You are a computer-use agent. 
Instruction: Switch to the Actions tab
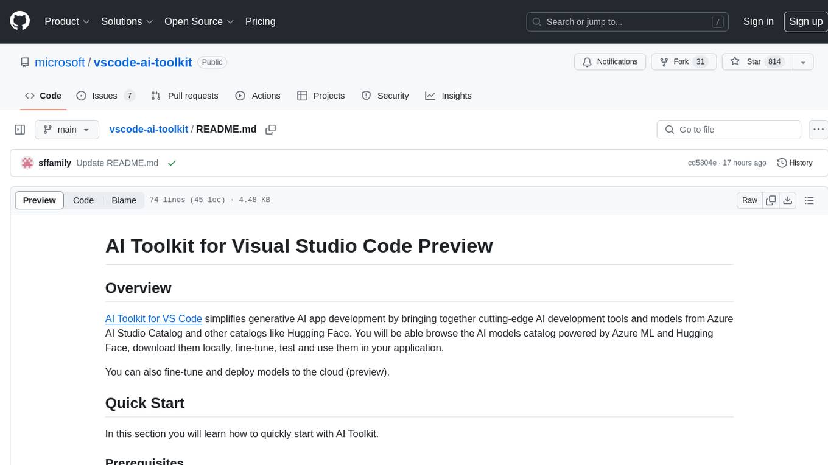258,96
